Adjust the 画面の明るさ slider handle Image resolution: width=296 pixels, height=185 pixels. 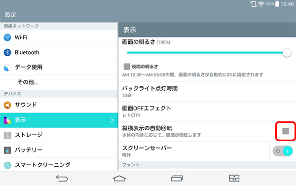287,53
